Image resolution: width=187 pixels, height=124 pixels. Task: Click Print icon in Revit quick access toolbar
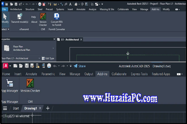pos(40,4)
